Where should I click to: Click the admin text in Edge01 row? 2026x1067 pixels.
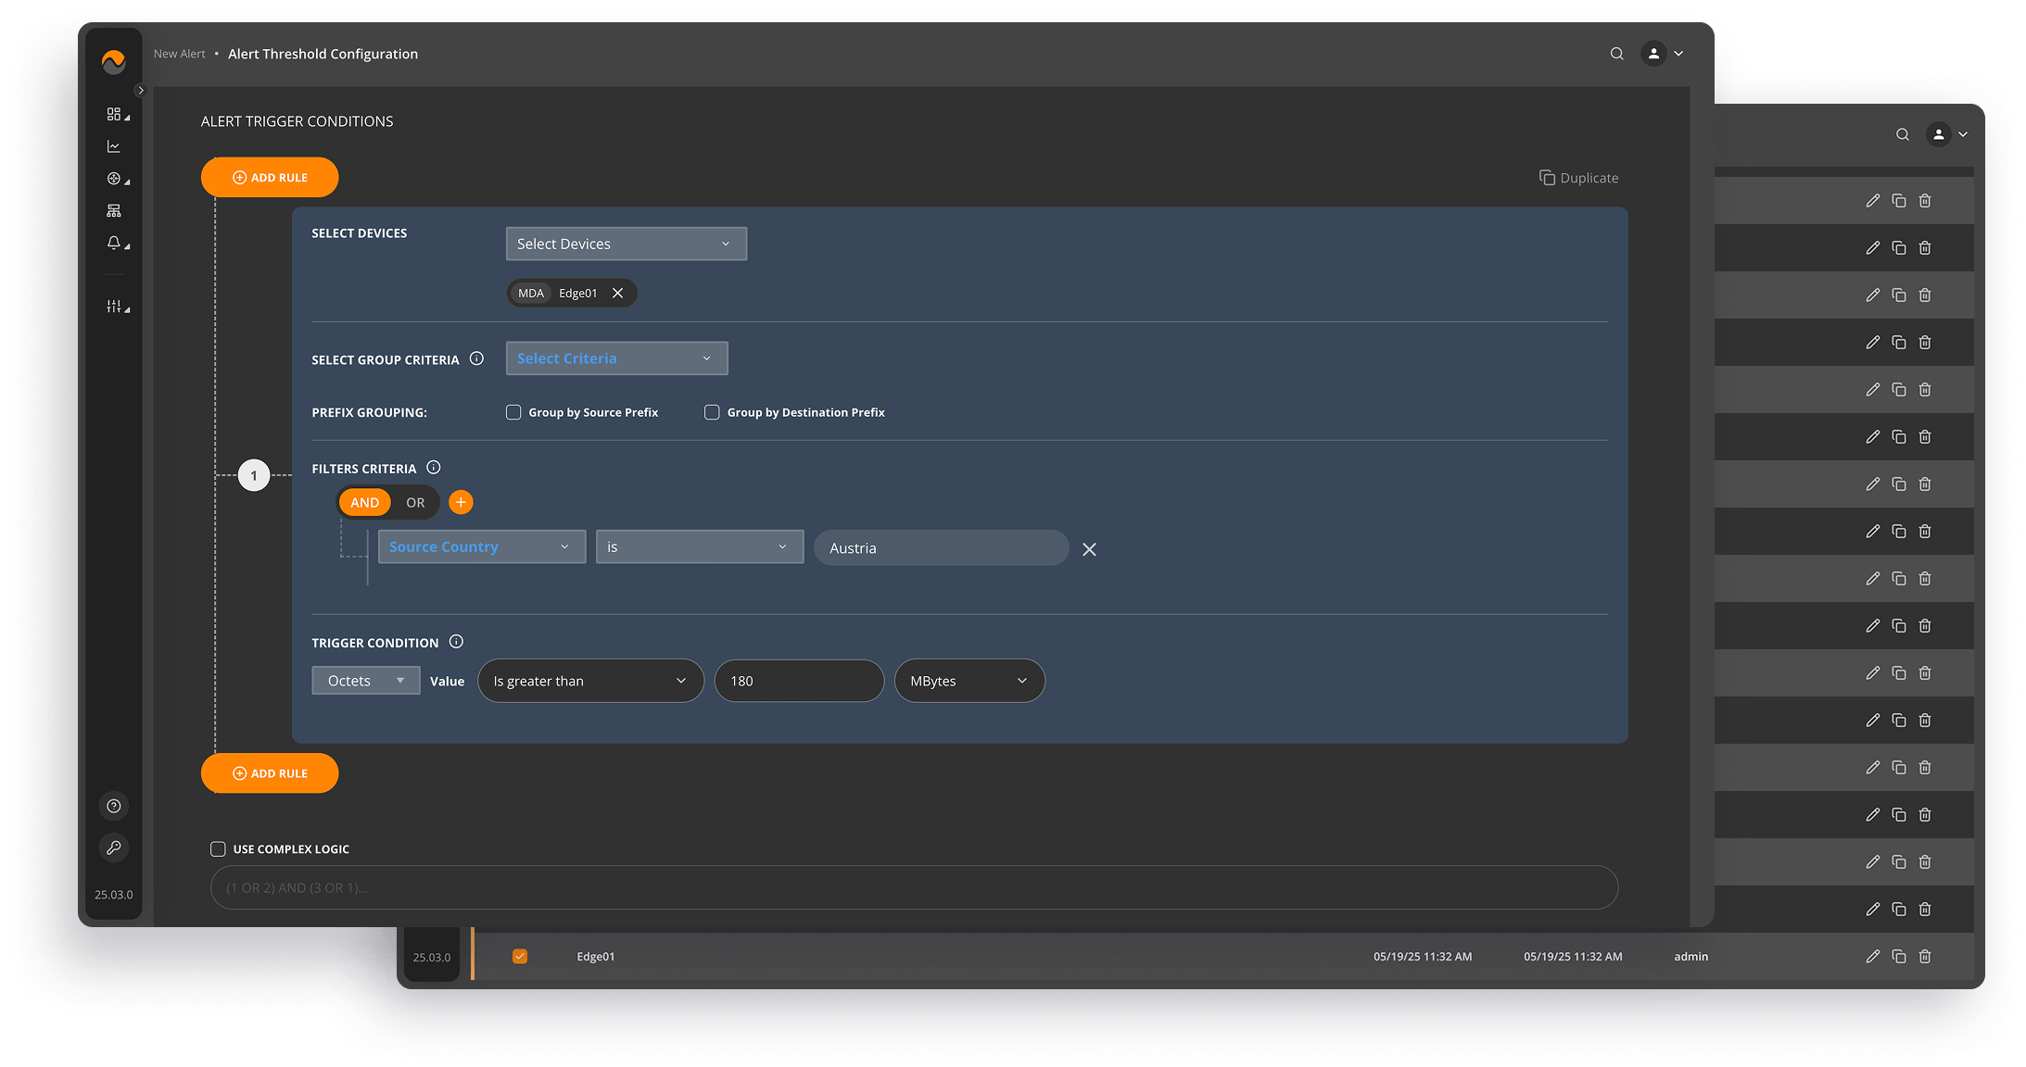(x=1691, y=956)
